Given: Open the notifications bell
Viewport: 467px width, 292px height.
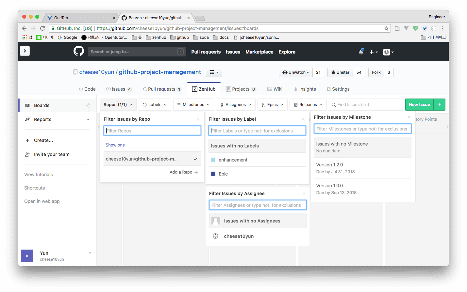Looking at the screenshot, I should point(361,52).
